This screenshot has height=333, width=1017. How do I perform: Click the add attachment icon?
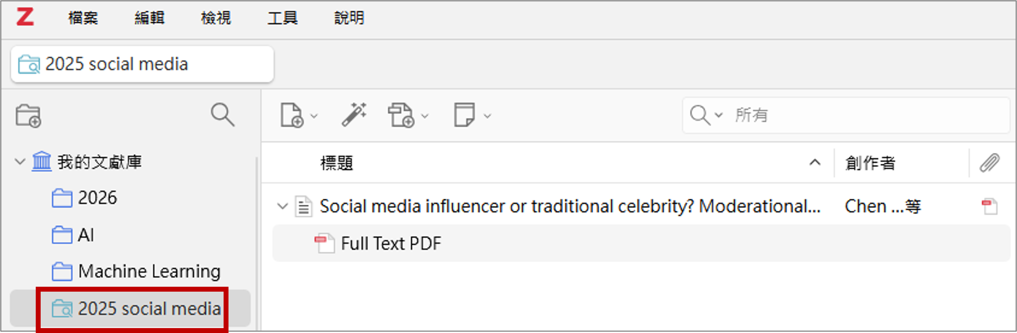[x=401, y=115]
